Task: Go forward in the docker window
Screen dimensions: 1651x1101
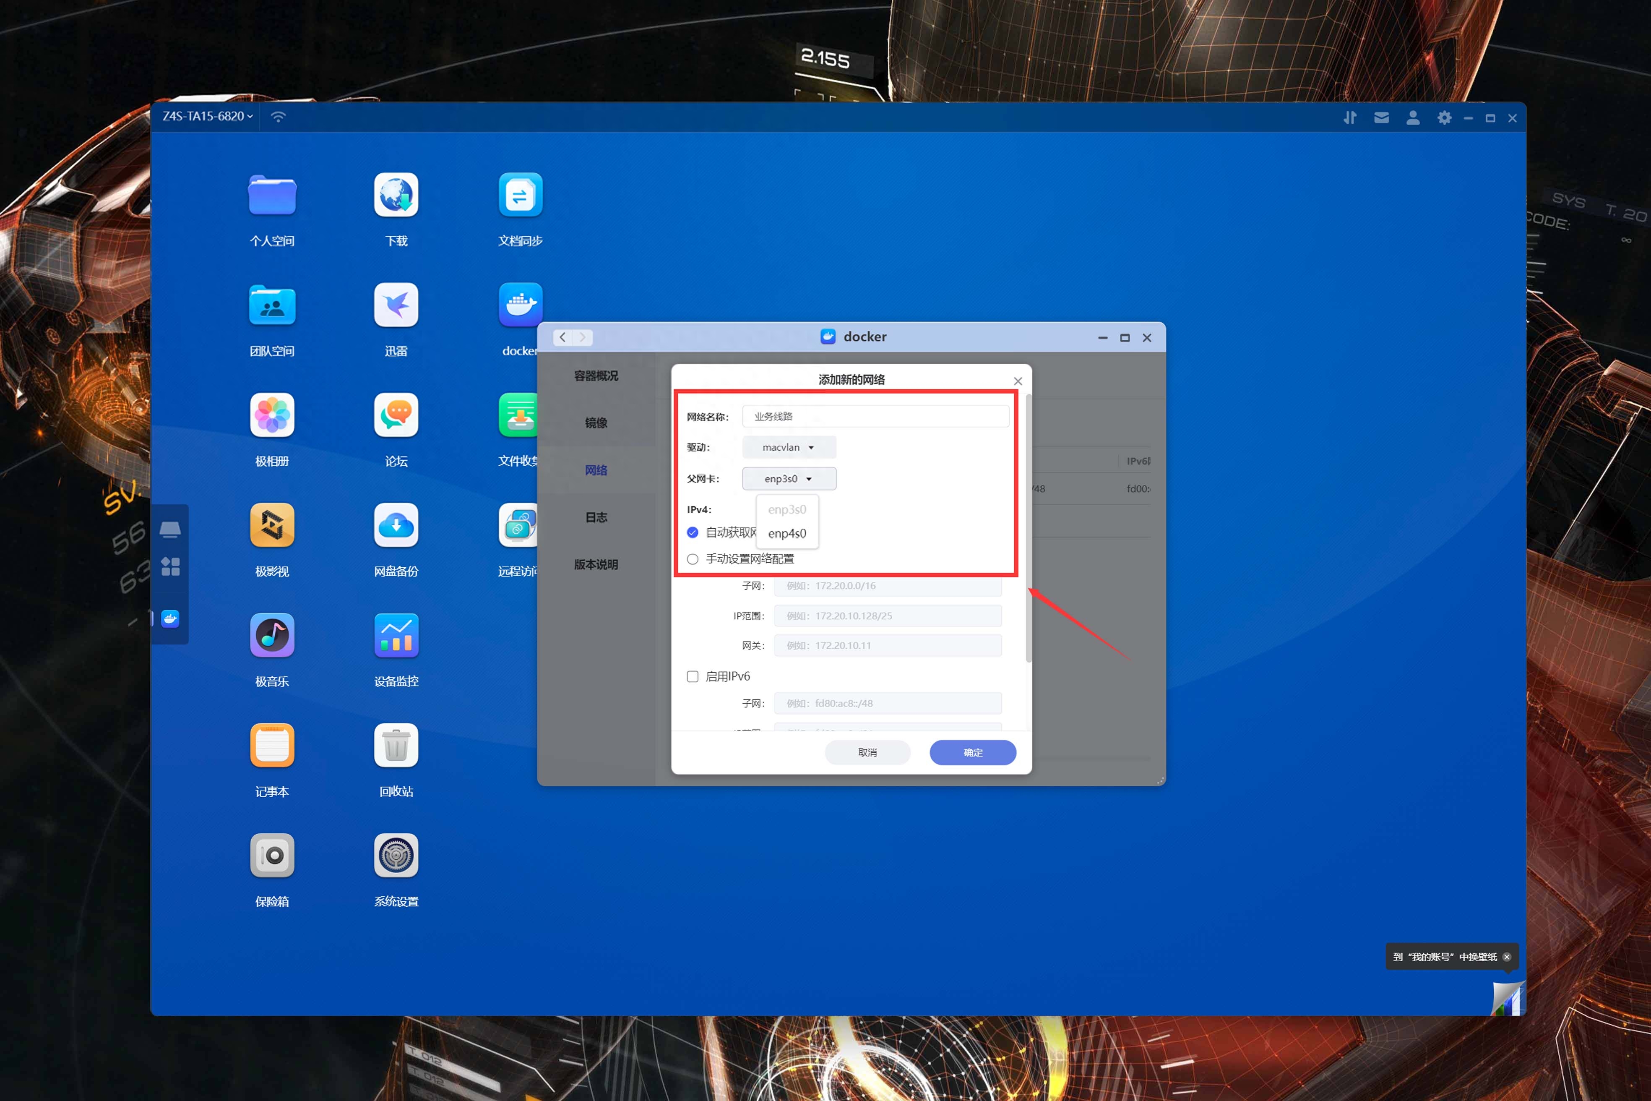Action: pos(583,338)
